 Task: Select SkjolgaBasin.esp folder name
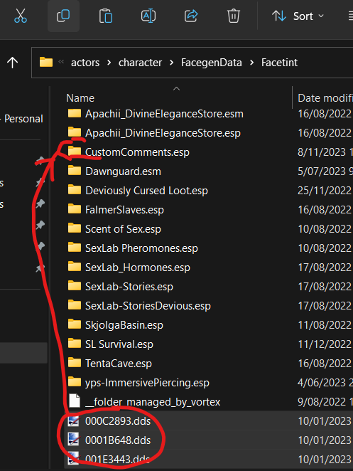tap(124, 325)
